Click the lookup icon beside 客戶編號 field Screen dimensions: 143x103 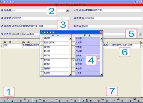67,11
